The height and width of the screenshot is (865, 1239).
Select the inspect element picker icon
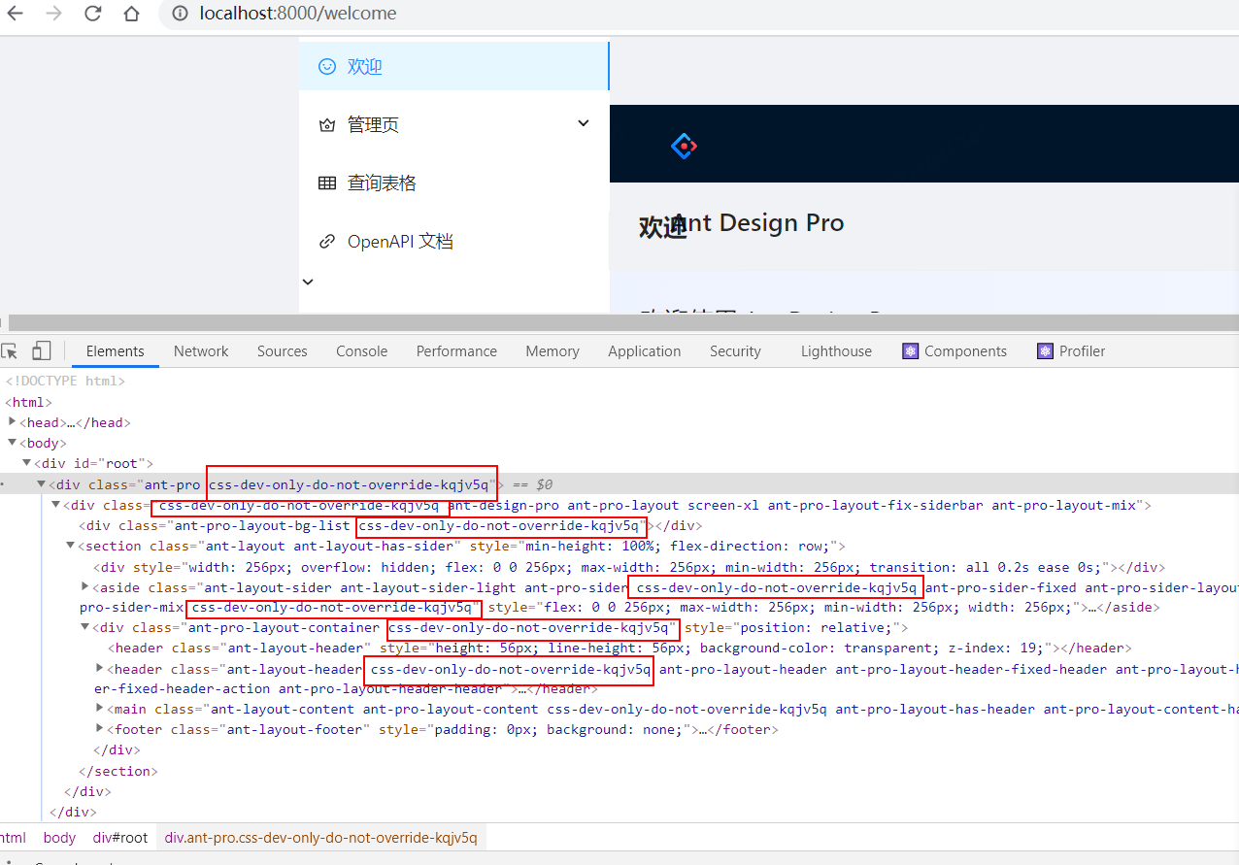point(10,350)
